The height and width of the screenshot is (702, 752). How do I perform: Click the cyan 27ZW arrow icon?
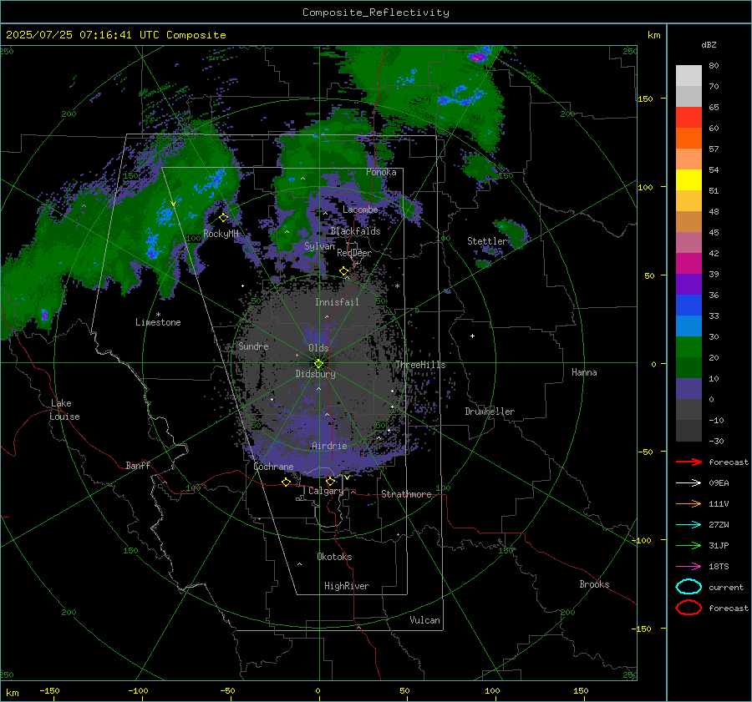click(688, 525)
